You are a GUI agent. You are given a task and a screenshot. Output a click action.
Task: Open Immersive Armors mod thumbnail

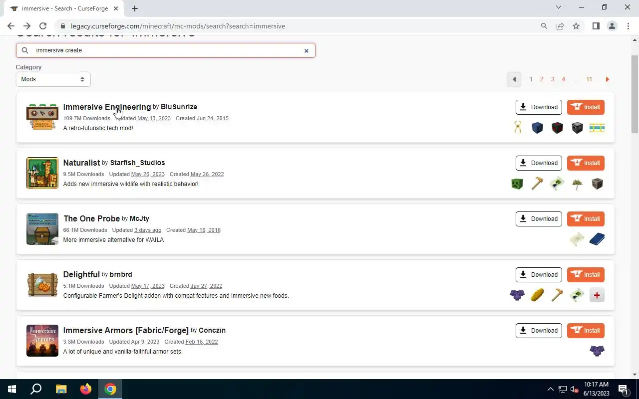42,341
